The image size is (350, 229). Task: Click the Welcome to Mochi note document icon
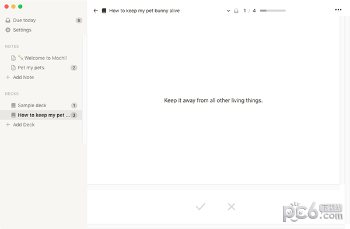coord(13,58)
